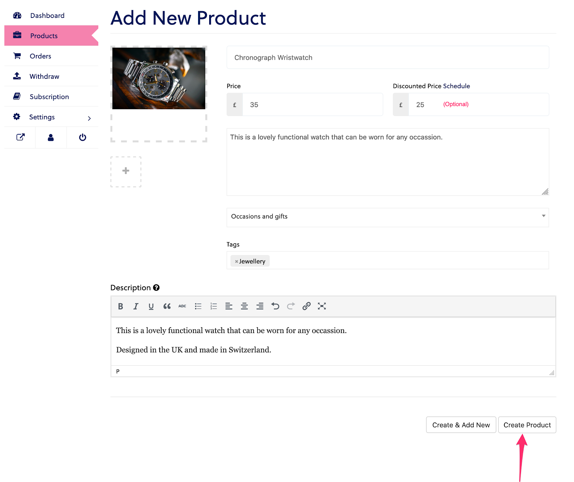The height and width of the screenshot is (482, 574).
Task: Expand the Settings submenu chevron
Action: click(89, 118)
